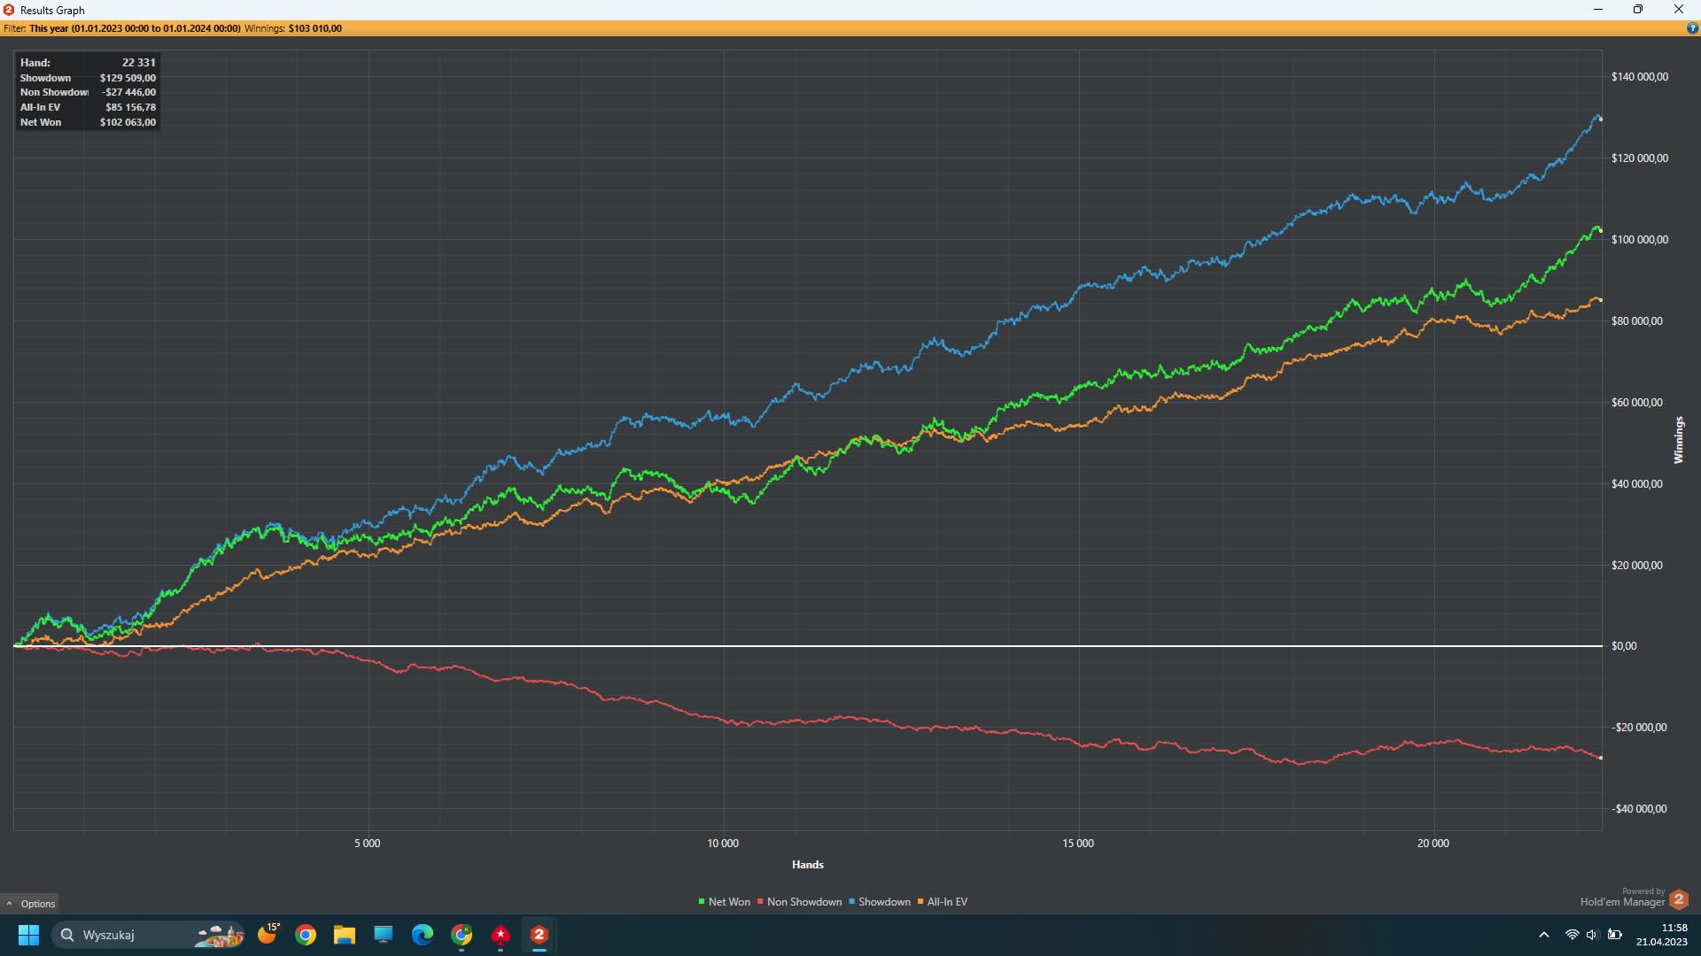Viewport: 1701px width, 956px height.
Task: Click the 20 000 hands x-axis label
Action: coord(1433,844)
